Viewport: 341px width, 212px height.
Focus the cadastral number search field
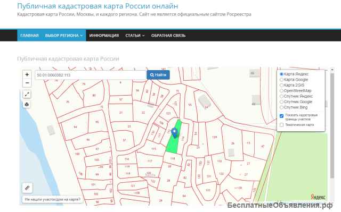91,75
